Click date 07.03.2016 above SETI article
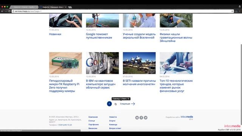The height and width of the screenshot is (136, 242). coord(128,76)
